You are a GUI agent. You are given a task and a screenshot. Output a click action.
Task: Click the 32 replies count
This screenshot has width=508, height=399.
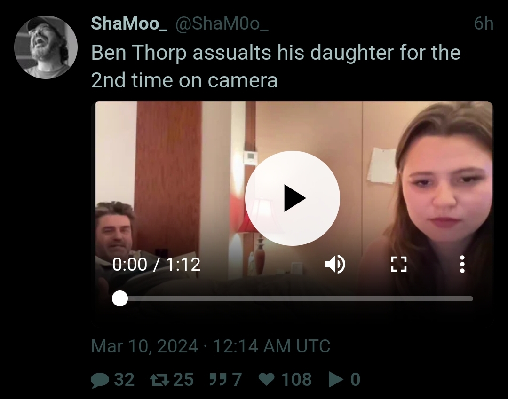[x=124, y=379]
